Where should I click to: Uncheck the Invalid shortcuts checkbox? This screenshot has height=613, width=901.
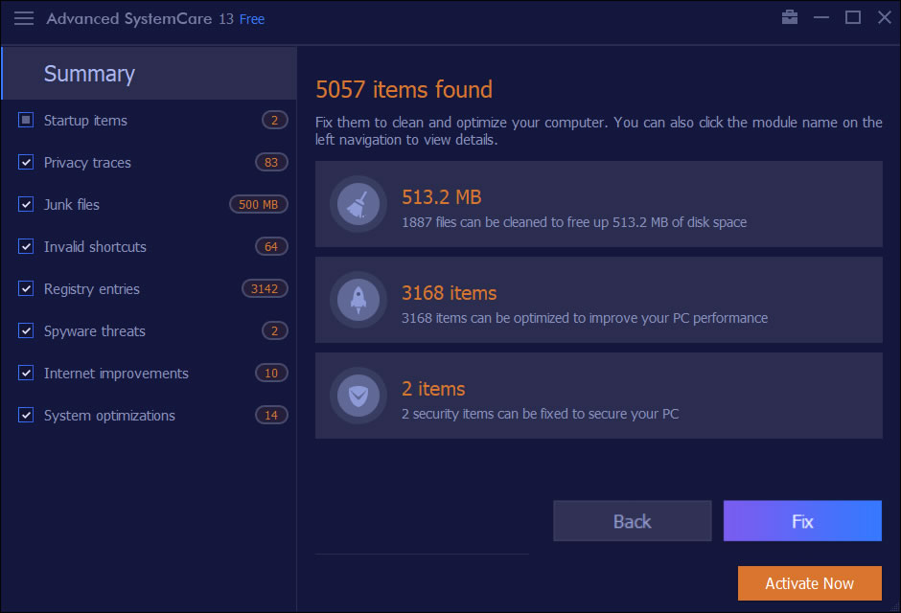pos(25,246)
